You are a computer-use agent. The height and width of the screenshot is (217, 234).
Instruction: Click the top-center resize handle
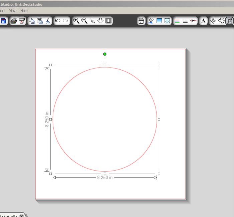pos(105,65)
